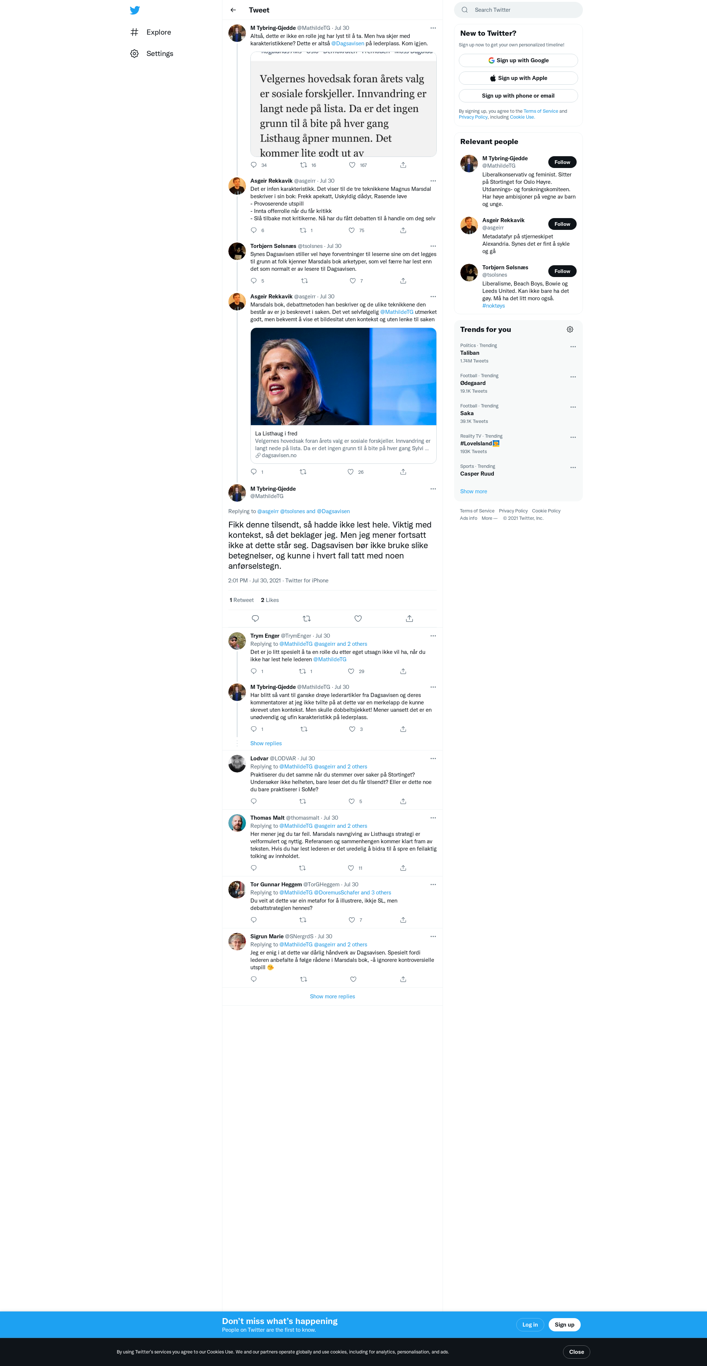Click the Log in button in the banner
707x1366 pixels.
[x=530, y=1325]
